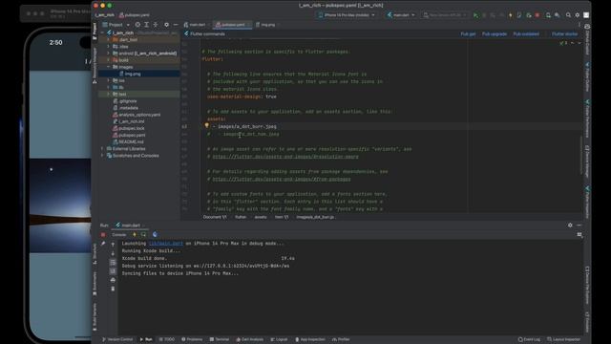Open Project view type dropdown
The image size is (611, 344).
116,25
